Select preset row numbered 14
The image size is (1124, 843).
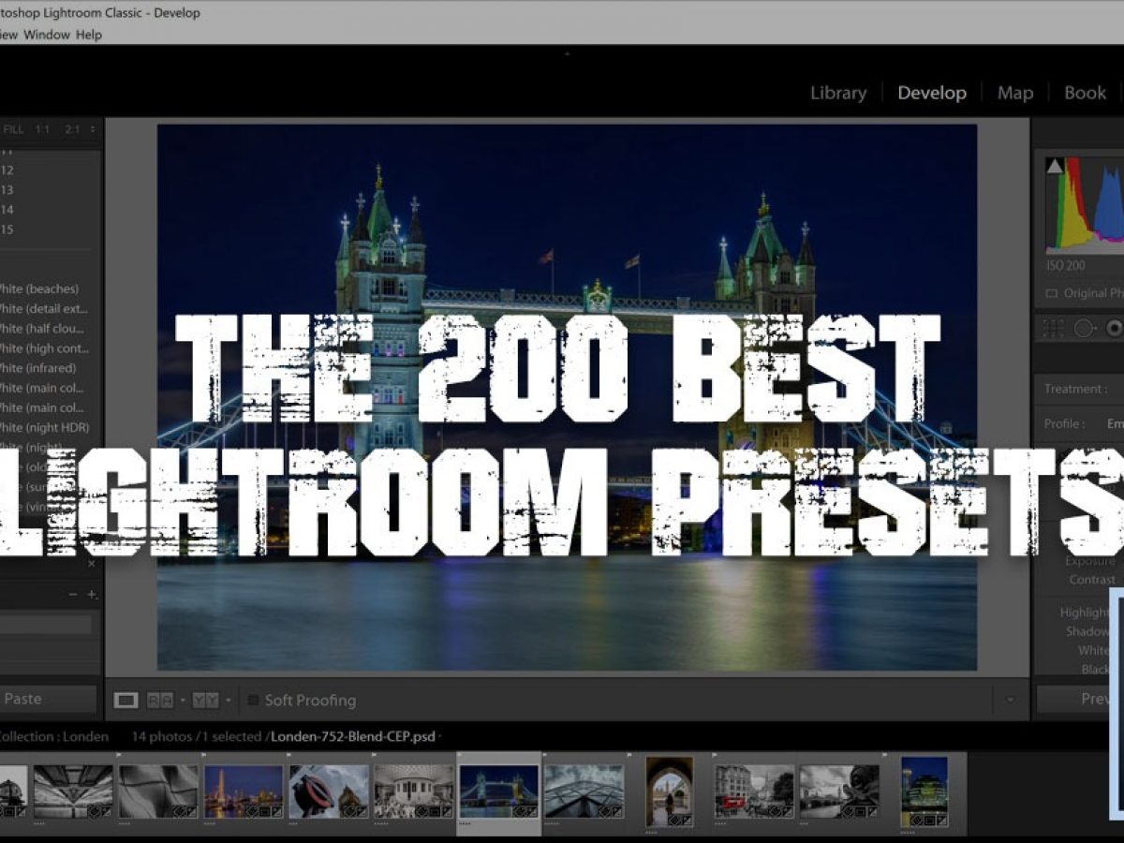click(7, 210)
